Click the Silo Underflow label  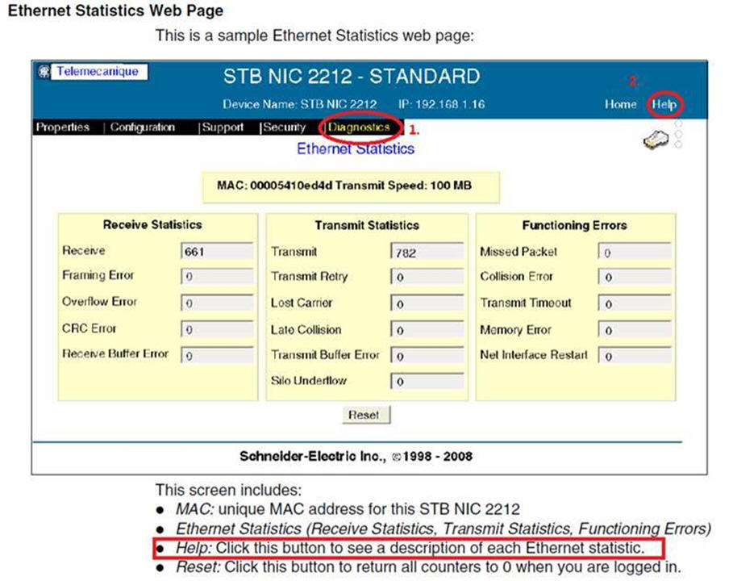pyautogui.click(x=309, y=380)
